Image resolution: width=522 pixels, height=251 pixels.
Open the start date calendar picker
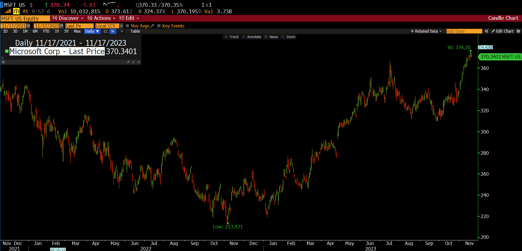click(28, 26)
